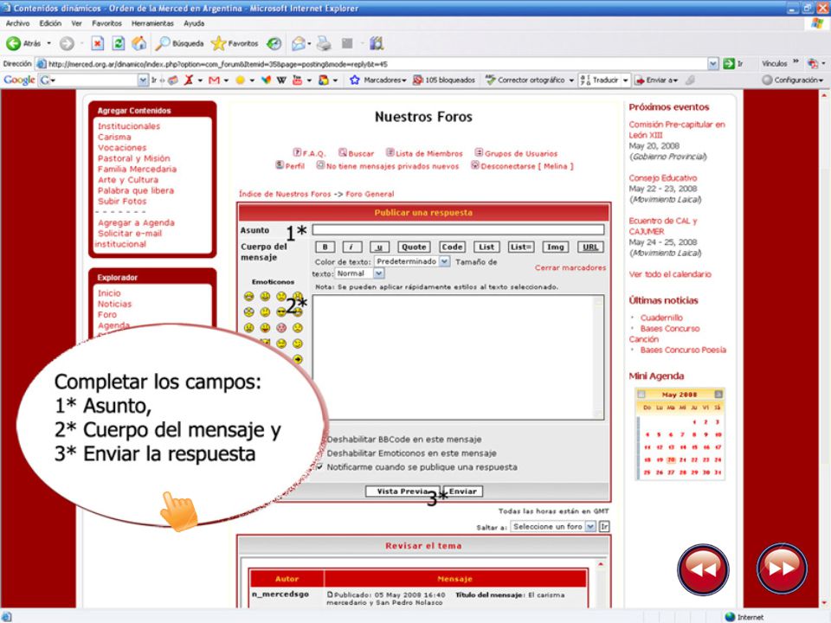Click the URL BBCode button

click(x=589, y=247)
